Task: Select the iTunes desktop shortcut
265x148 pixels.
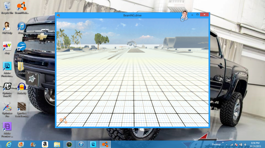Action: 22,28
